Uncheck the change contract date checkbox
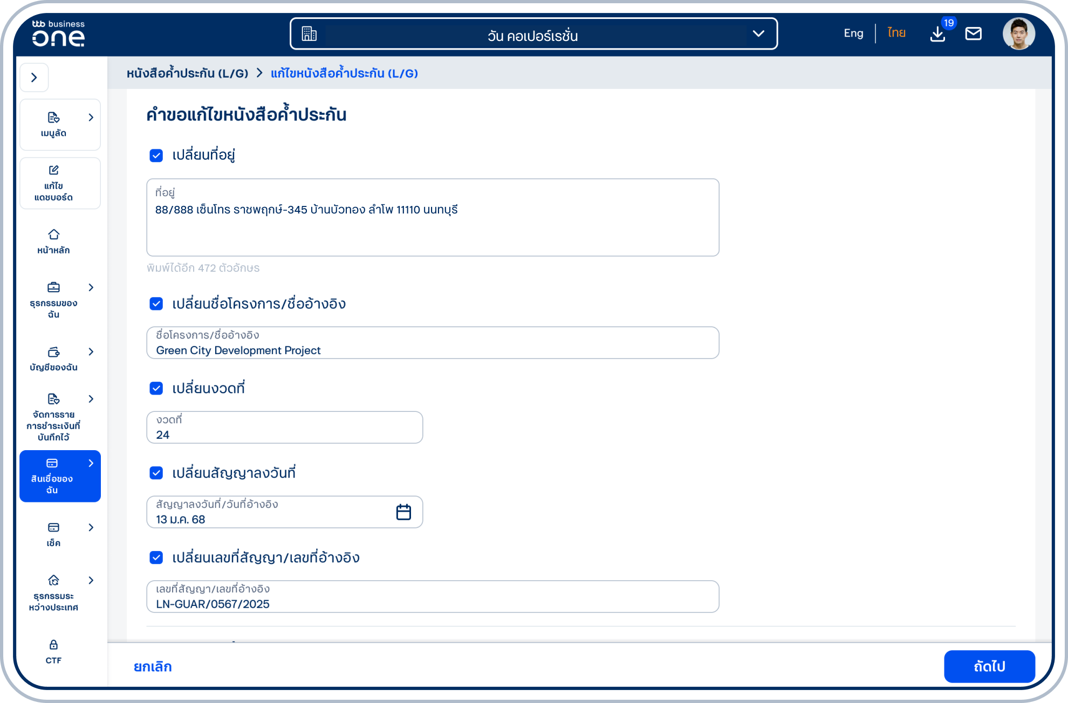1068x703 pixels. click(x=156, y=473)
